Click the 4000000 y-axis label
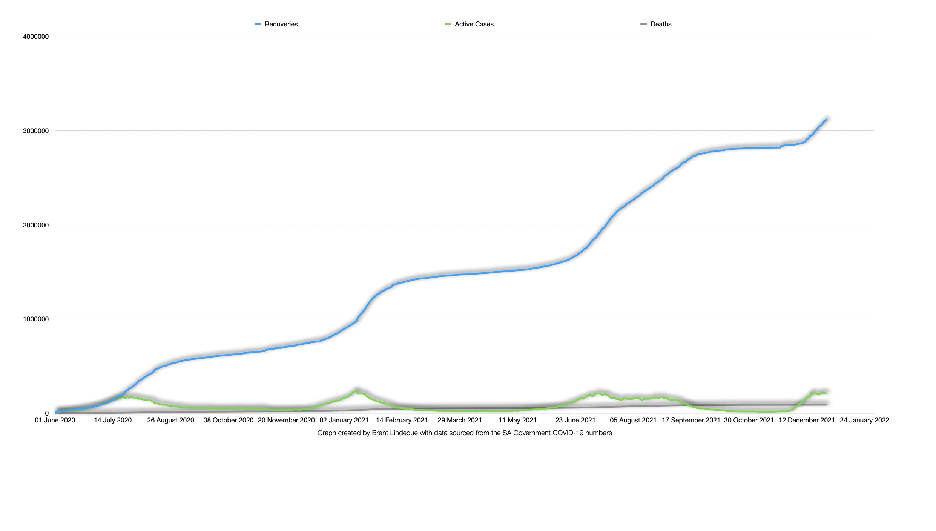936x531 pixels. pos(36,37)
